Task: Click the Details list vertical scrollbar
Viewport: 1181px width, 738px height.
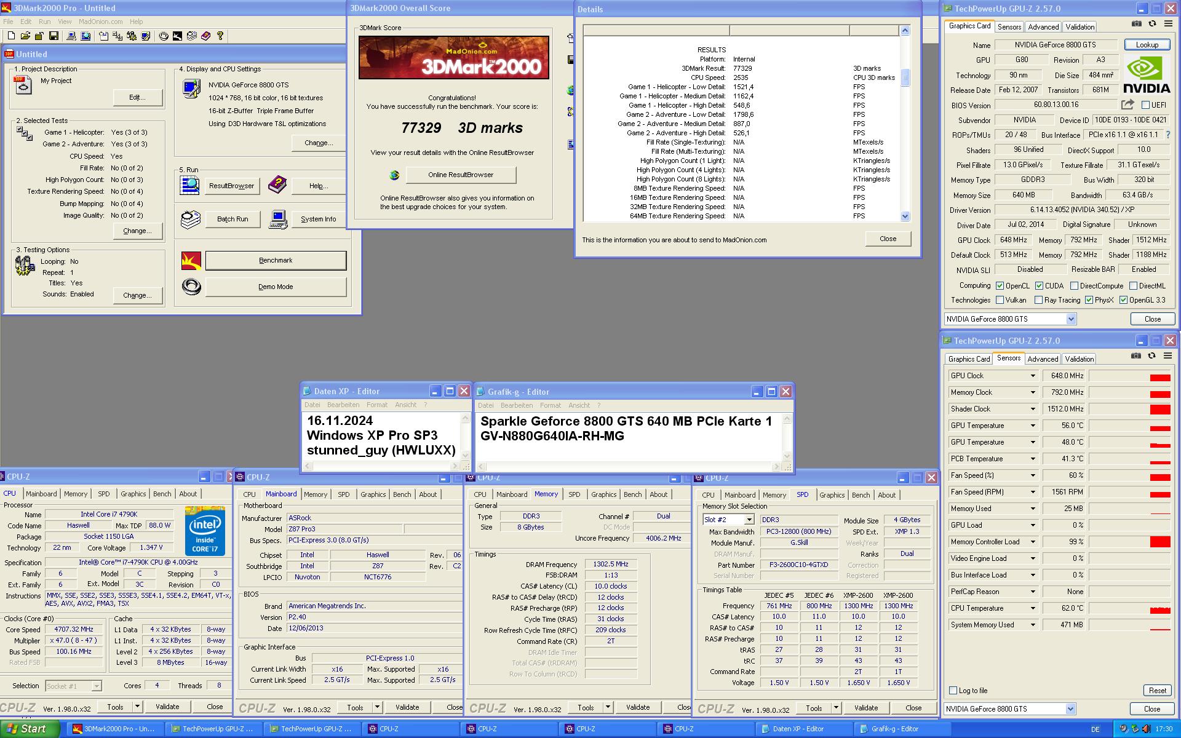Action: point(905,123)
